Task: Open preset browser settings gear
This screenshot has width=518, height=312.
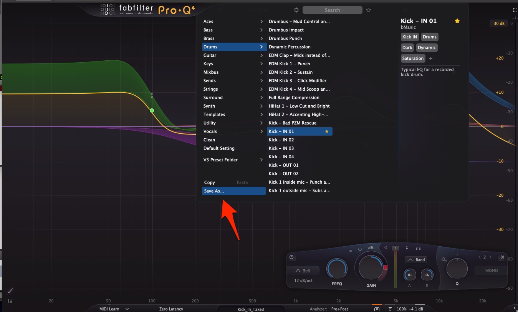Action: point(296,10)
